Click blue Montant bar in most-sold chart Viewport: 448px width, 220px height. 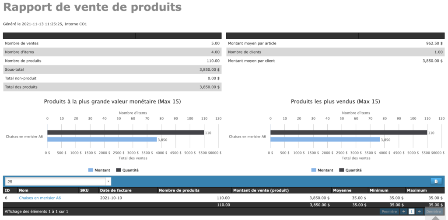[x=325, y=139]
